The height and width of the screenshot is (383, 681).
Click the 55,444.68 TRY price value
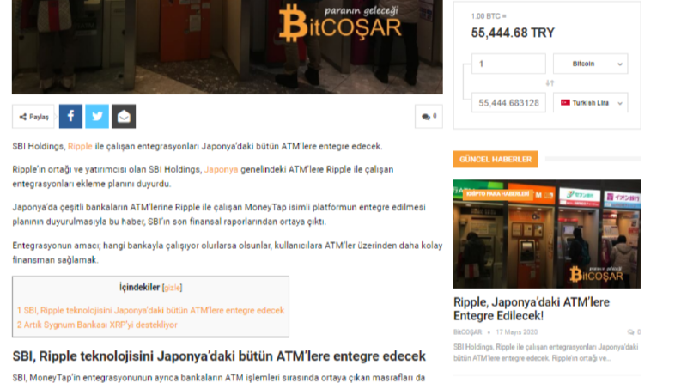(513, 33)
